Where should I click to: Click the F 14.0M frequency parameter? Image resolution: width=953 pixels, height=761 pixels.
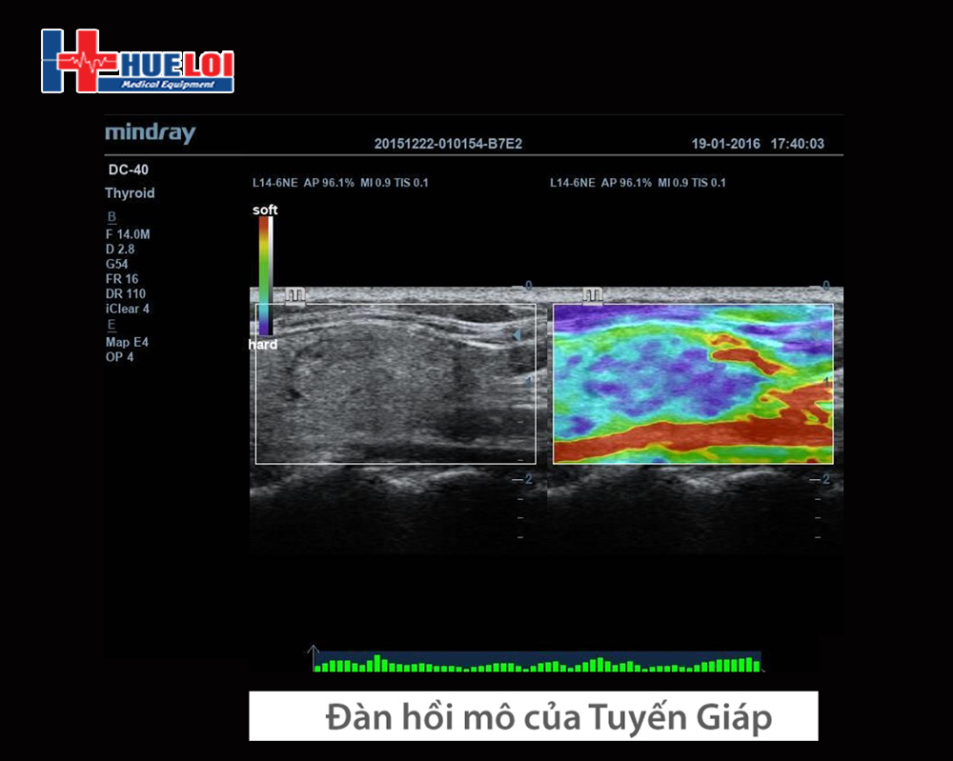point(128,233)
